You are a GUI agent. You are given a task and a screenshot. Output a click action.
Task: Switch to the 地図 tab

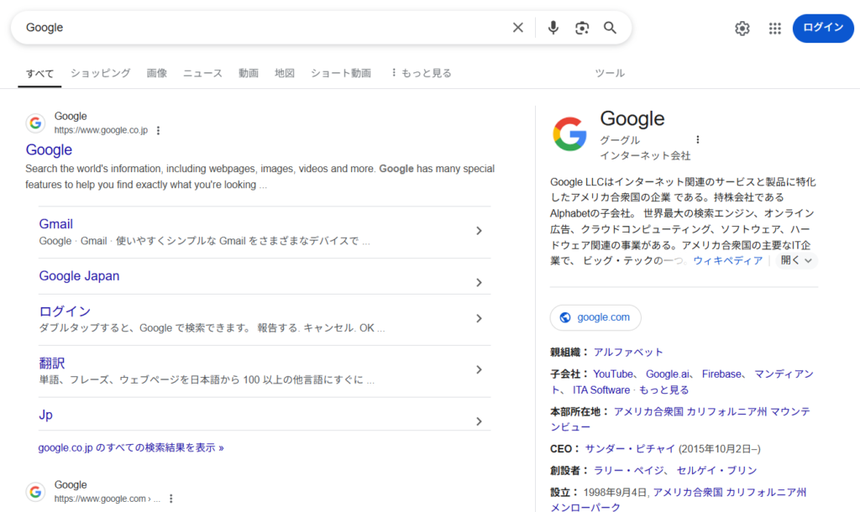(285, 73)
